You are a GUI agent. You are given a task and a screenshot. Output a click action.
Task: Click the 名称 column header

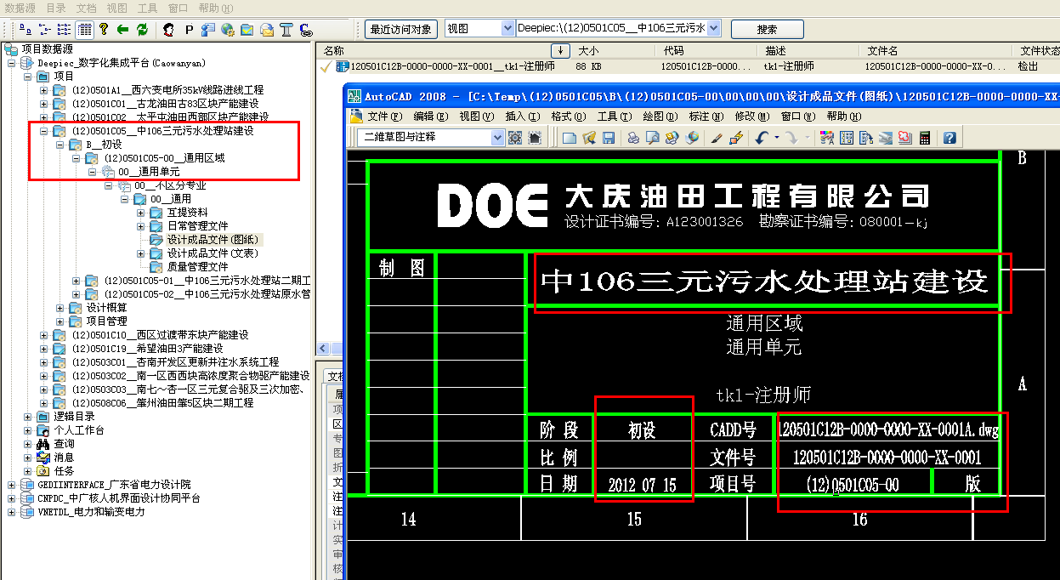coord(434,51)
